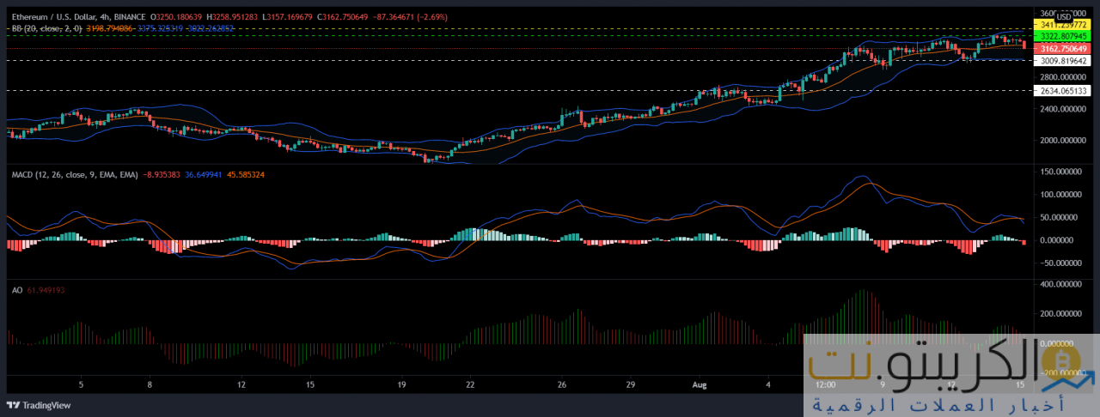Image resolution: width=1100 pixels, height=417 pixels.
Task: Click the 12 date on time axis
Action: pyautogui.click(x=242, y=384)
